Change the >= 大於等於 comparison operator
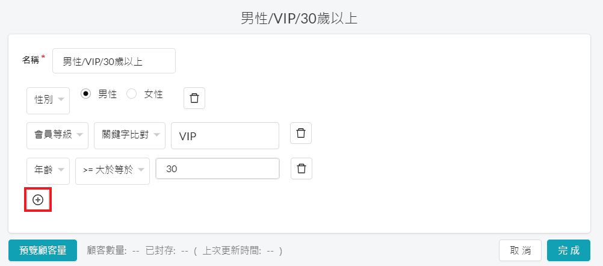The image size is (603, 266). 113,171
